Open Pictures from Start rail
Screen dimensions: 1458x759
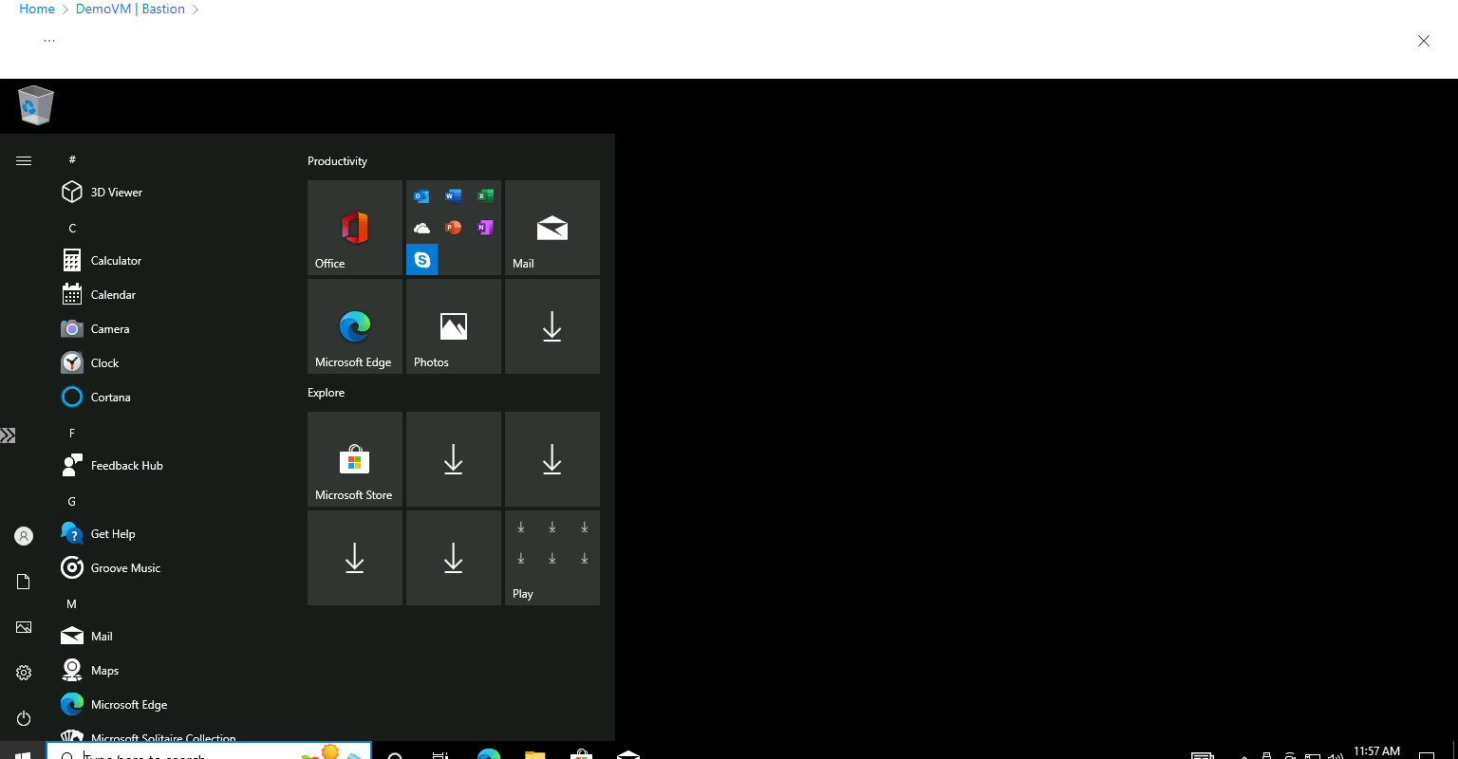pyautogui.click(x=24, y=627)
